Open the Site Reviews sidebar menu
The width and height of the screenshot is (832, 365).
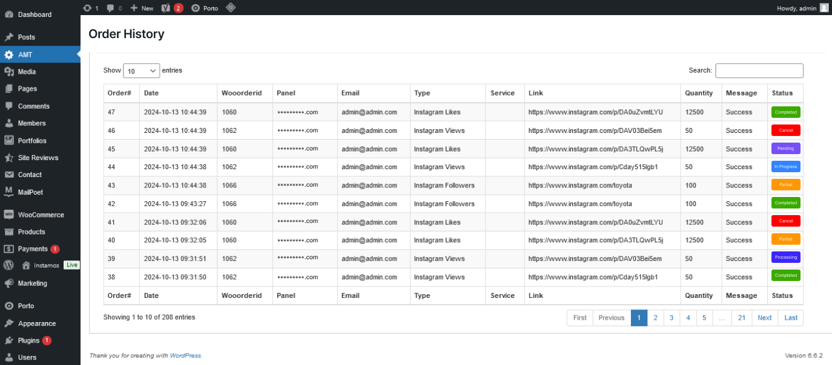point(38,158)
